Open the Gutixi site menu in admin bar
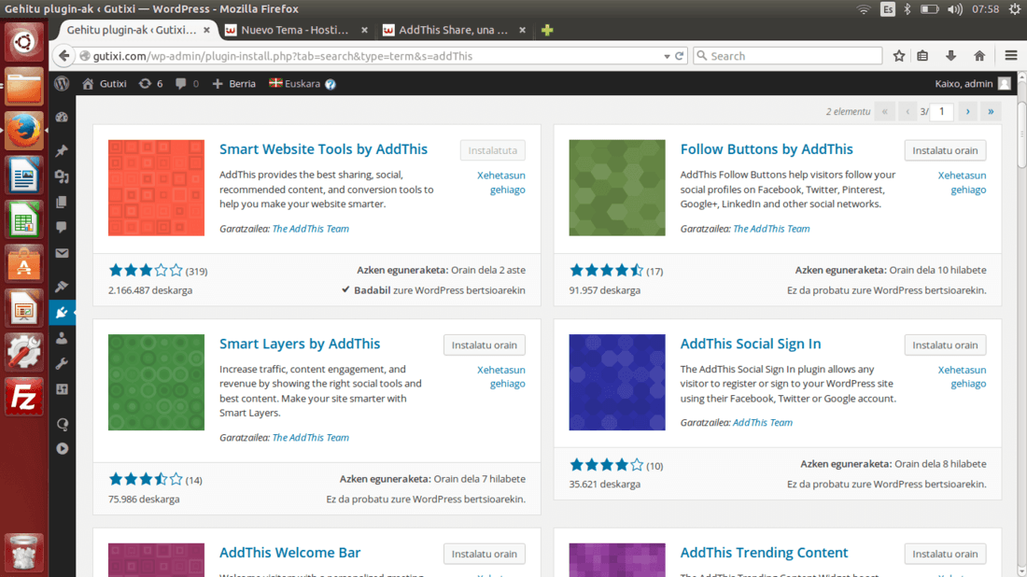This screenshot has height=577, width=1027. pos(105,83)
